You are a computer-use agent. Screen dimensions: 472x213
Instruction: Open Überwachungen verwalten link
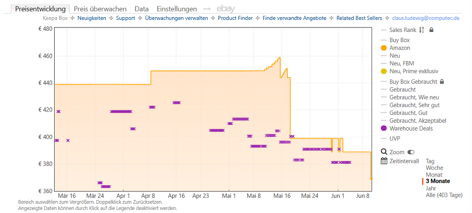coord(176,18)
